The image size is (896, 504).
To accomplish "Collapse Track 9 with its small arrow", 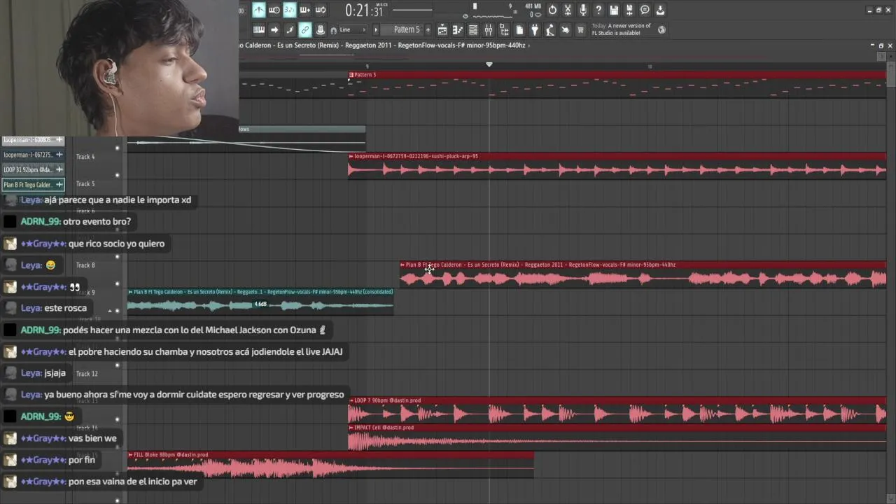I will click(x=109, y=311).
